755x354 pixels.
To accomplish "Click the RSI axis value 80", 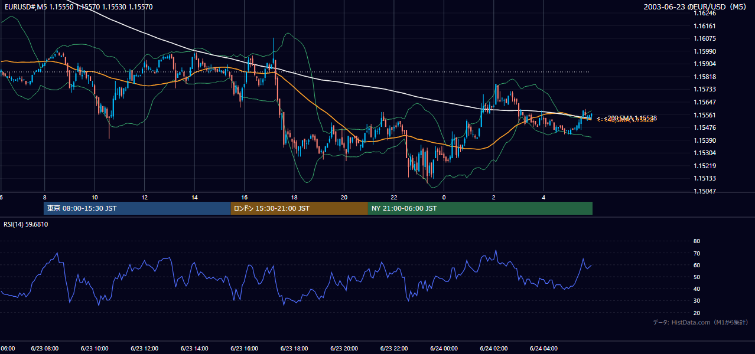I will [x=697, y=241].
